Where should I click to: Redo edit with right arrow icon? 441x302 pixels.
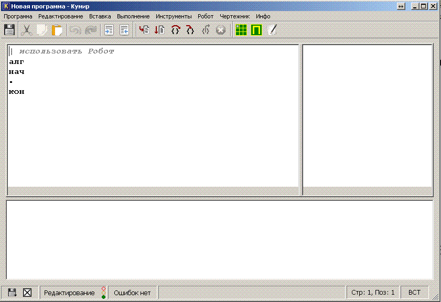pos(91,30)
